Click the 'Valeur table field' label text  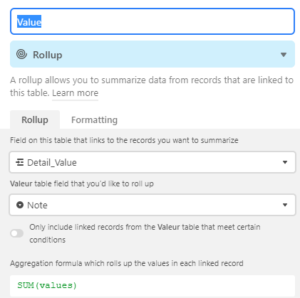82,183
